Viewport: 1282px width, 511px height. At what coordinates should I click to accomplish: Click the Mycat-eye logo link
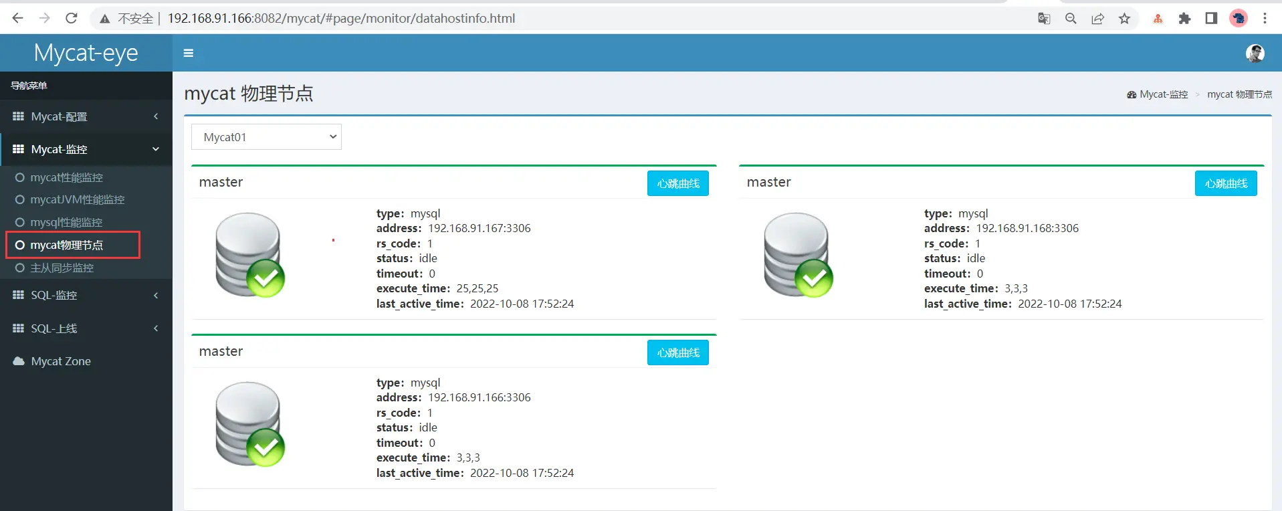pos(86,53)
